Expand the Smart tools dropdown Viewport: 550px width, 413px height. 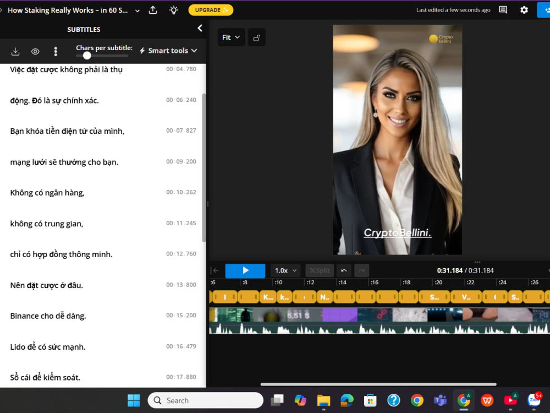point(168,51)
